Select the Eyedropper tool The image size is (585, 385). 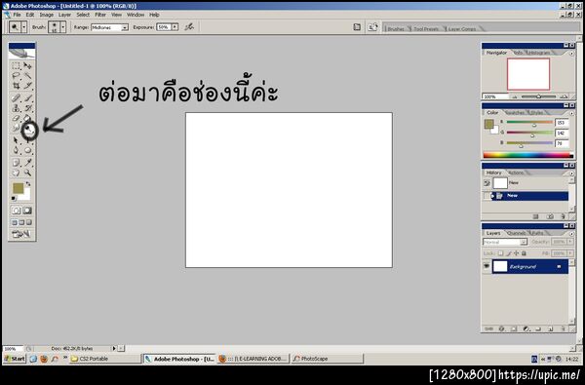tap(27, 163)
